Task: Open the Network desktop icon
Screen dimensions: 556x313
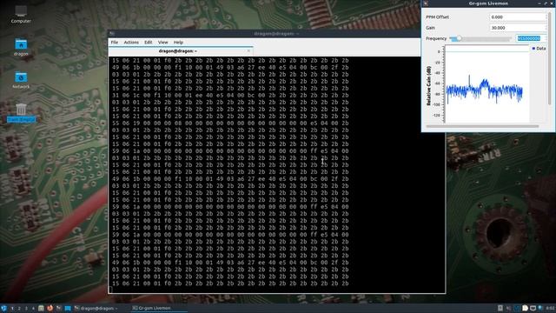Action: coord(21,80)
